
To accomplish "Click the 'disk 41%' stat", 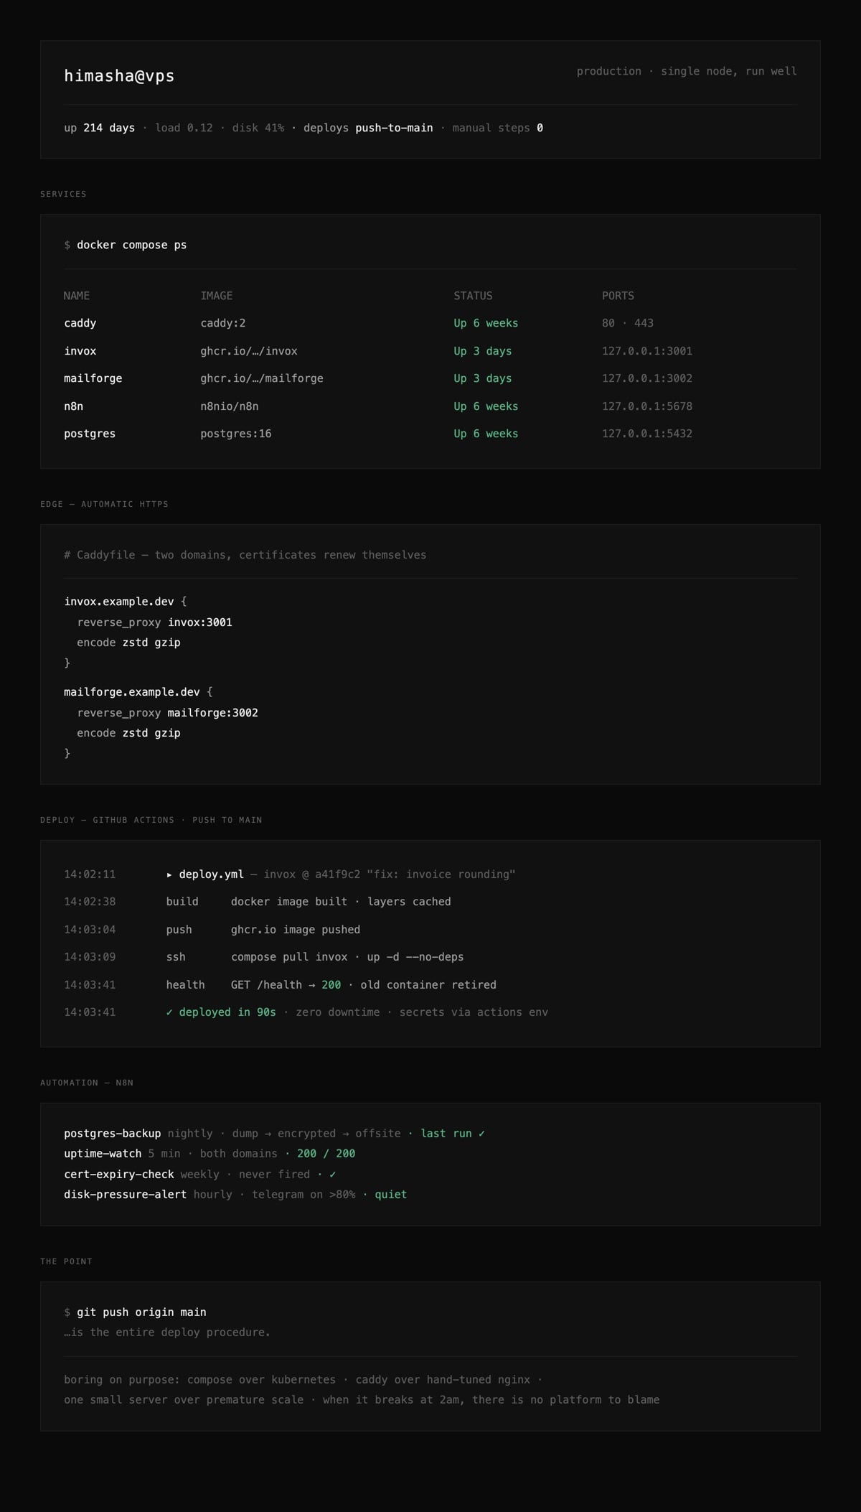I will point(258,128).
